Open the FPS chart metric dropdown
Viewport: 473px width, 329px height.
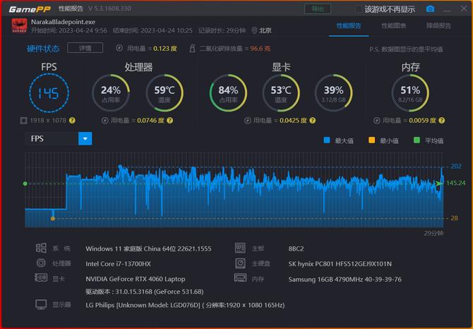click(85, 138)
